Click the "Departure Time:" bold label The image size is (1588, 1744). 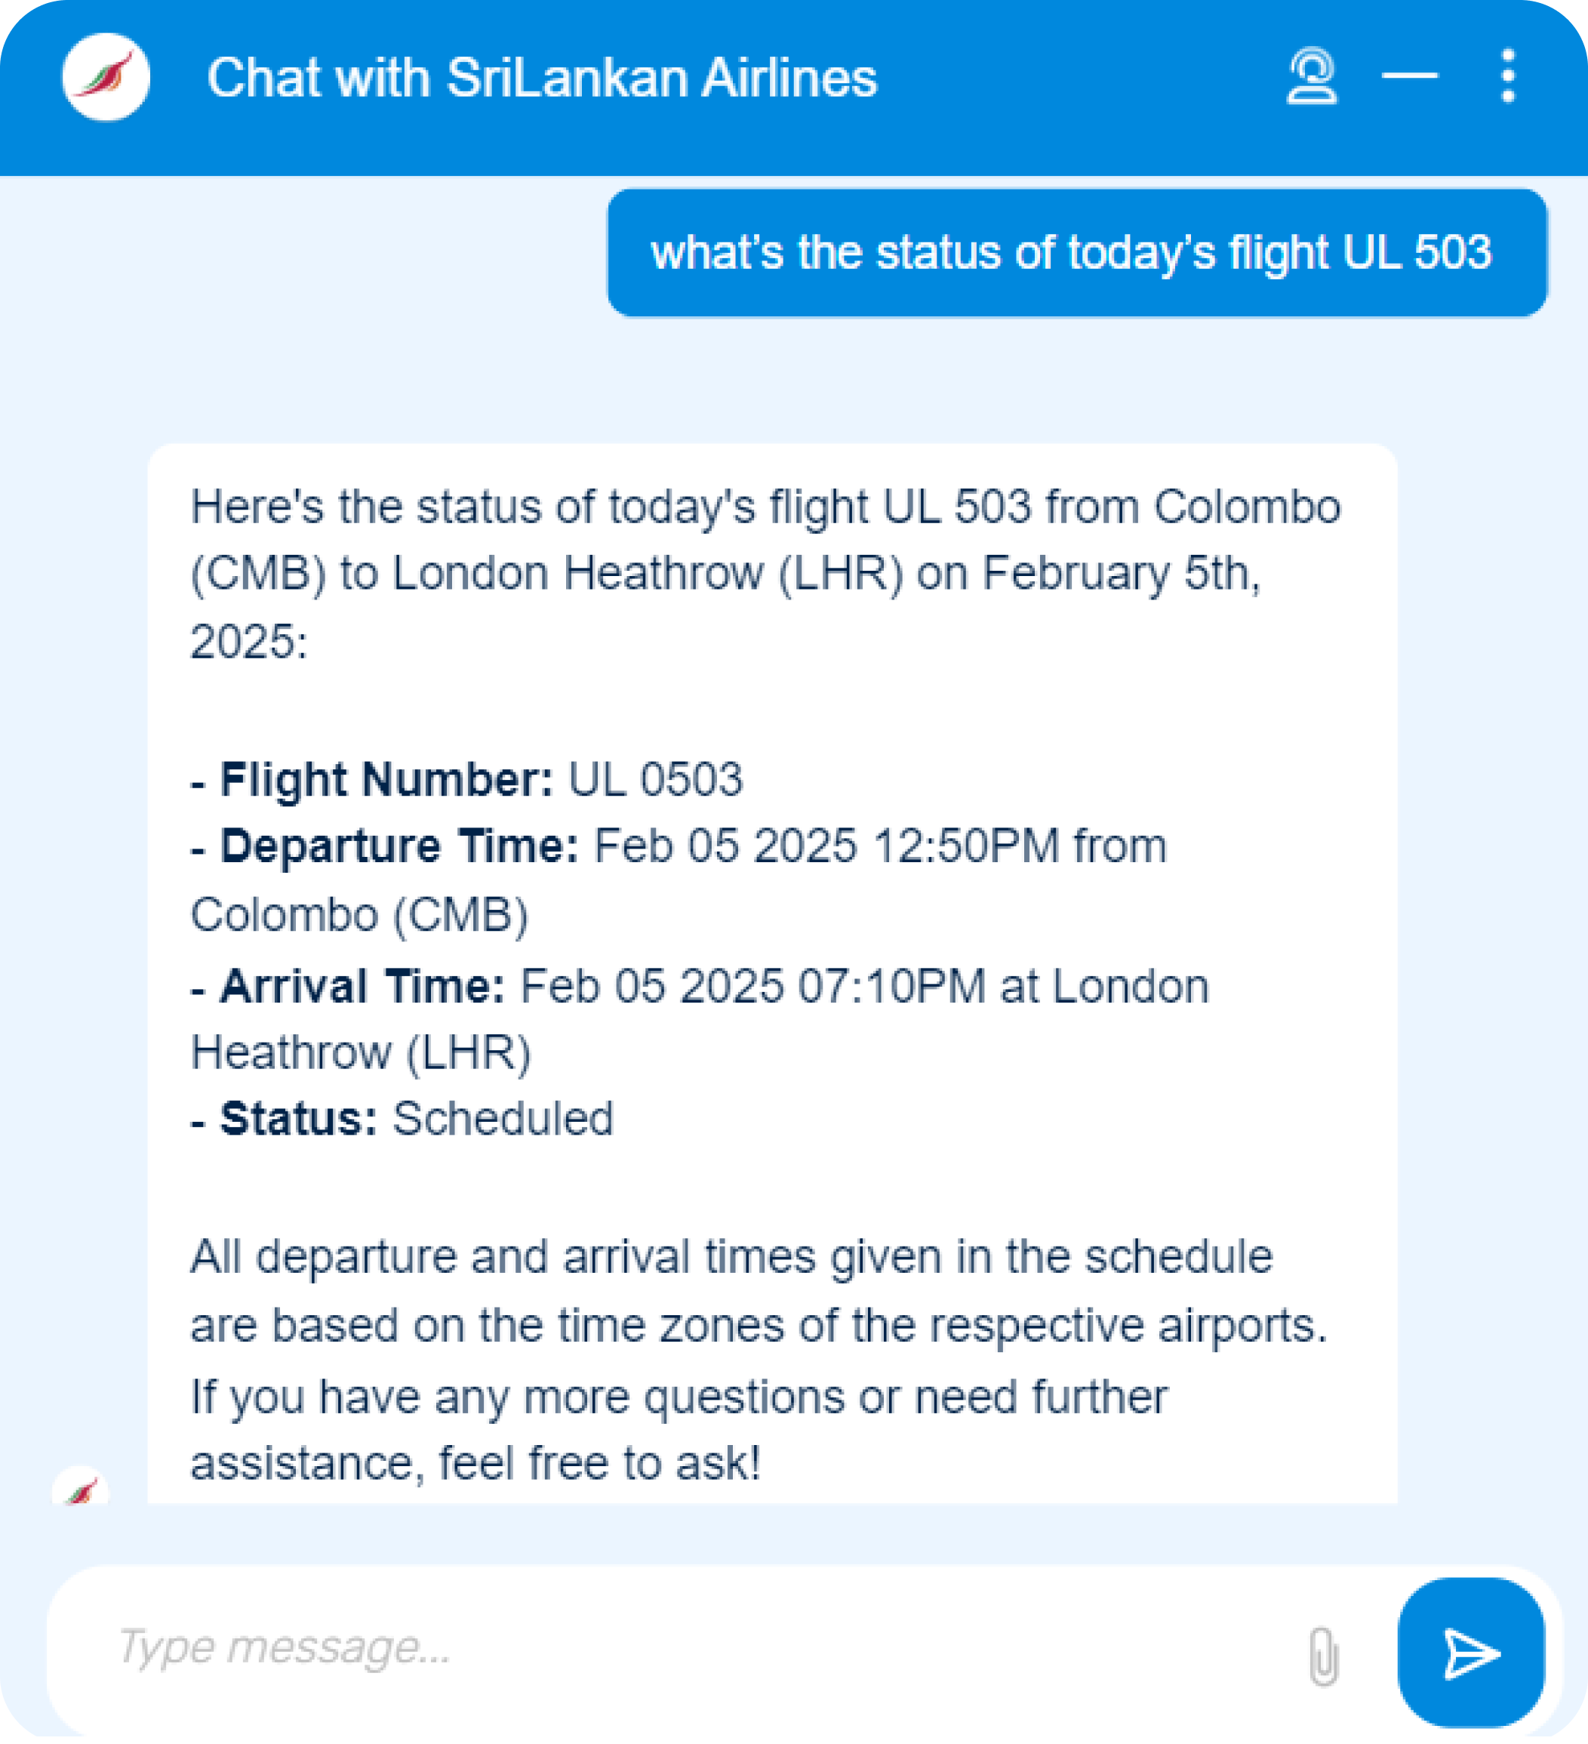coord(399,846)
